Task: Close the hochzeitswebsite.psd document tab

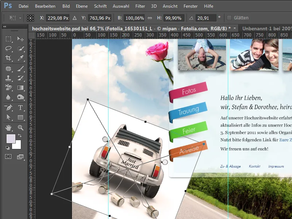Action: pyautogui.click(x=235, y=28)
